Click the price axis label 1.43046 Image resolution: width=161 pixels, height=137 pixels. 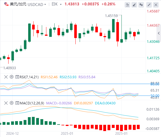tap(153, 42)
